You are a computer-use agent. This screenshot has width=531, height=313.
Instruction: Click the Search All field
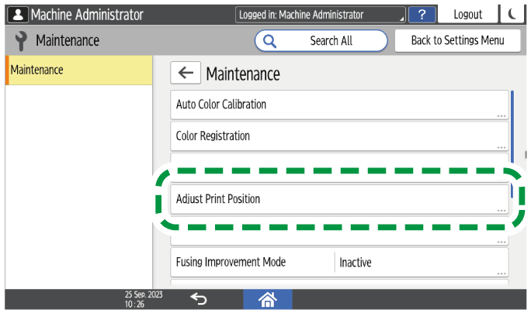(x=330, y=41)
